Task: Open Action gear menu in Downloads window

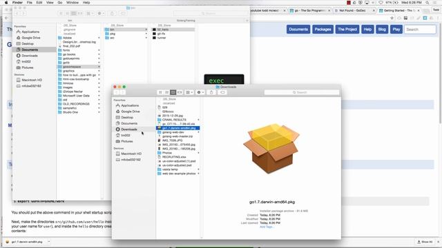Action: pyautogui.click(x=200, y=92)
